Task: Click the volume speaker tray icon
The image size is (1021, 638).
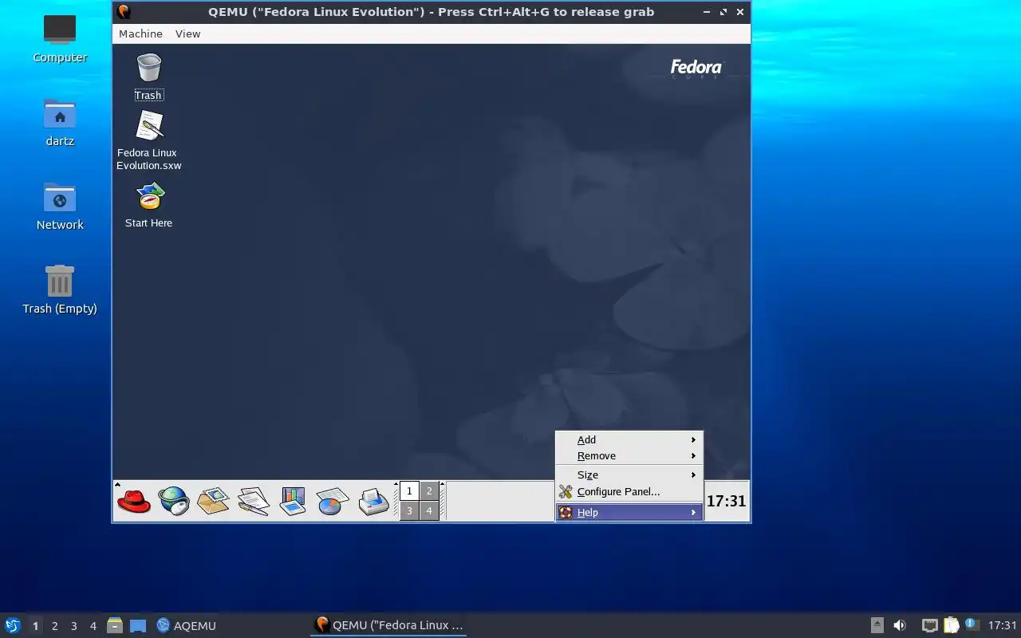Action: click(x=900, y=625)
